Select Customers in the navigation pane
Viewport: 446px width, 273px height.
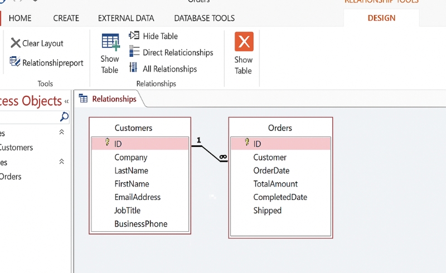click(17, 147)
